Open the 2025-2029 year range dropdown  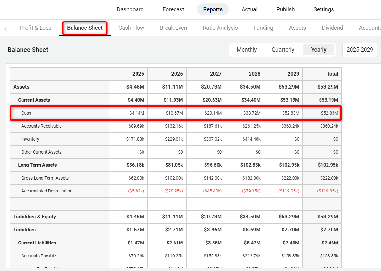360,50
